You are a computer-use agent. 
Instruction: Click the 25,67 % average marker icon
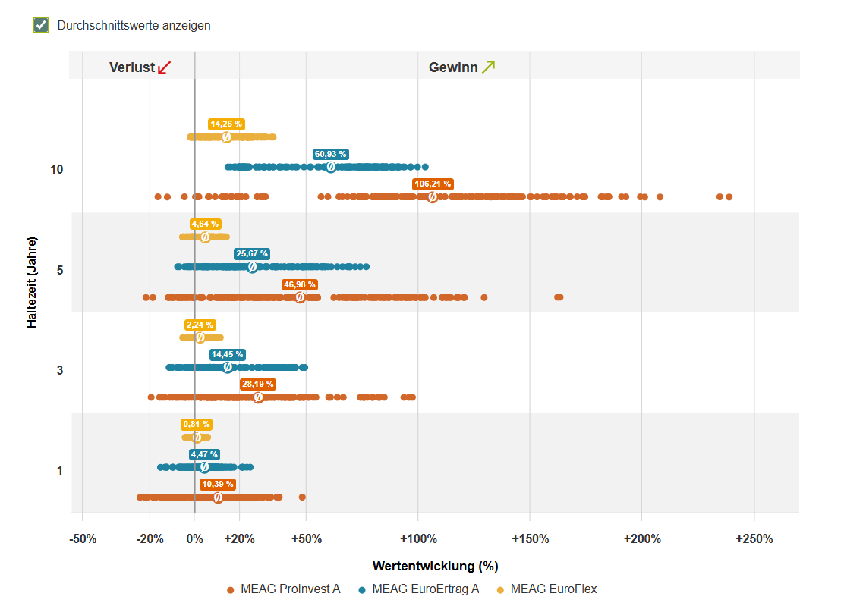(x=252, y=267)
